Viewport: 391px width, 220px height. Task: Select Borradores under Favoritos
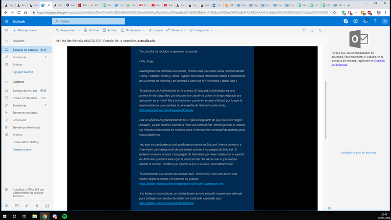tap(27, 57)
